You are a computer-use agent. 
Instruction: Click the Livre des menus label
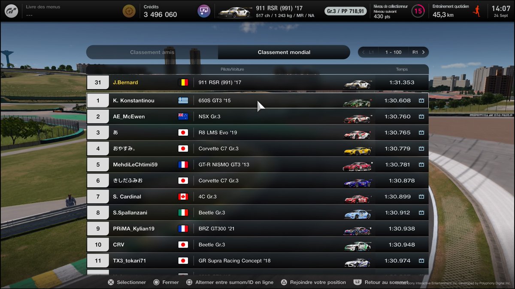[43, 7]
